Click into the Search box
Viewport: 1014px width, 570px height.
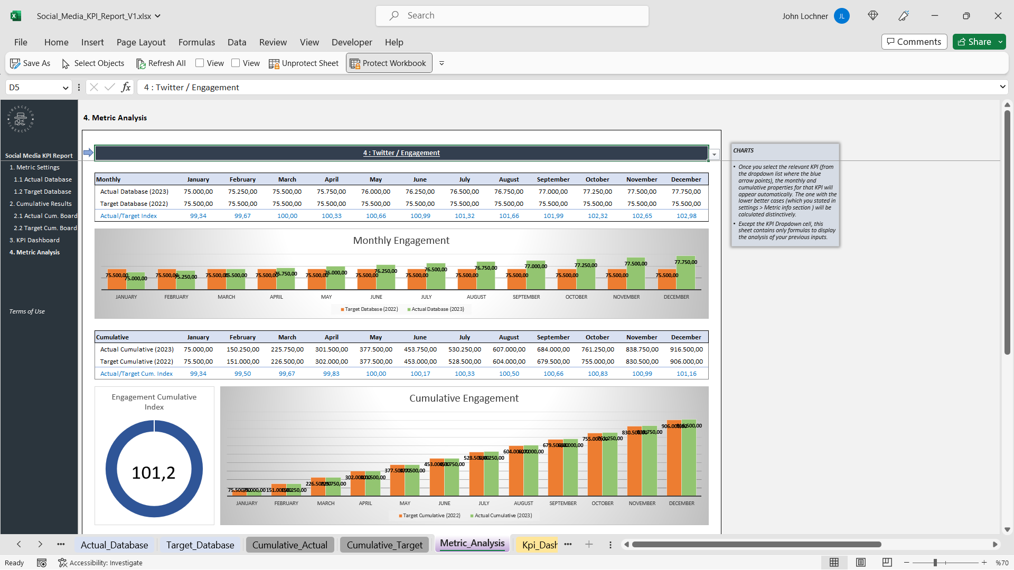pyautogui.click(x=512, y=16)
